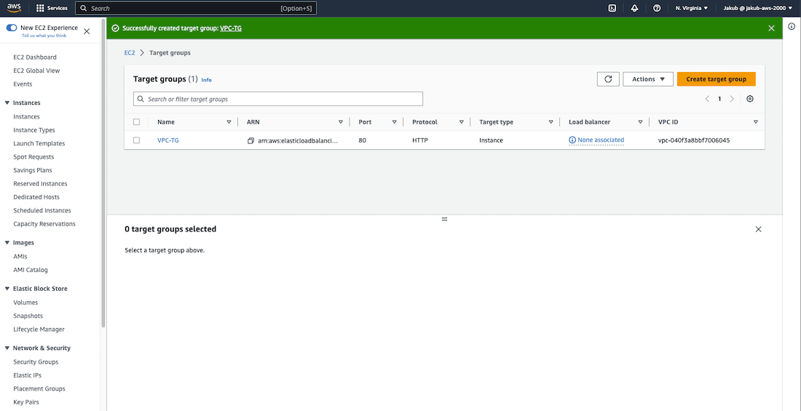
Task: Open Security Groups in the sidebar
Action: [36, 362]
